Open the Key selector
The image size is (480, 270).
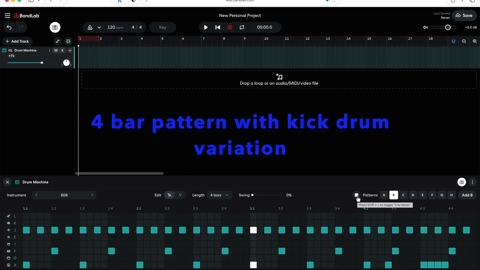(163, 27)
